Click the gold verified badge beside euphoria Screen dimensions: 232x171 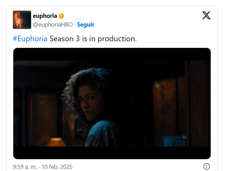coord(61,16)
